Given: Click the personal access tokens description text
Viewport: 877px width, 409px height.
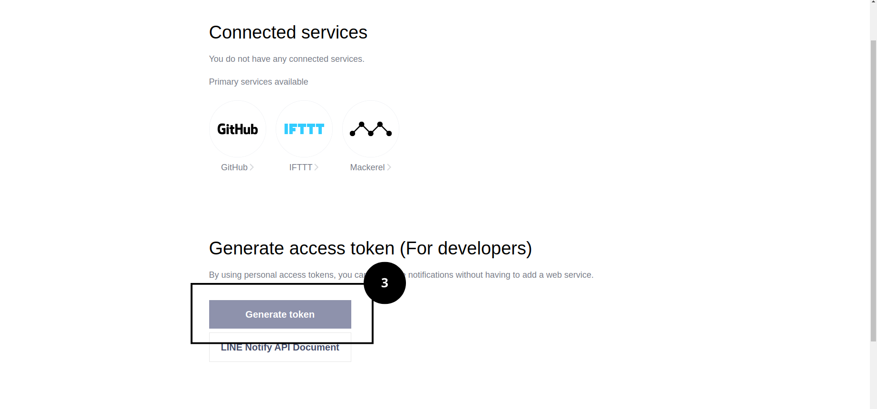Looking at the screenshot, I should tap(401, 275).
